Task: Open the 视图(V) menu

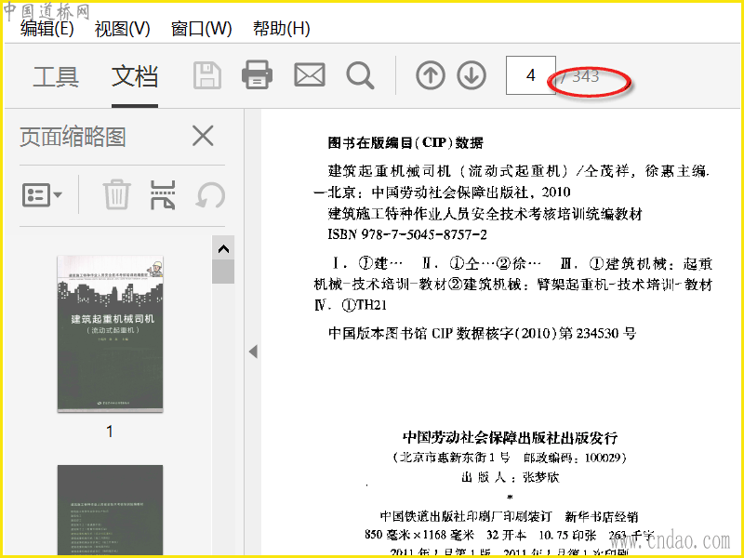Action: click(123, 29)
